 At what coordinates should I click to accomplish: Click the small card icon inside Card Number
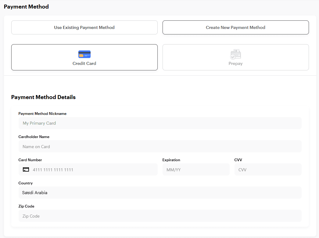[x=26, y=169]
